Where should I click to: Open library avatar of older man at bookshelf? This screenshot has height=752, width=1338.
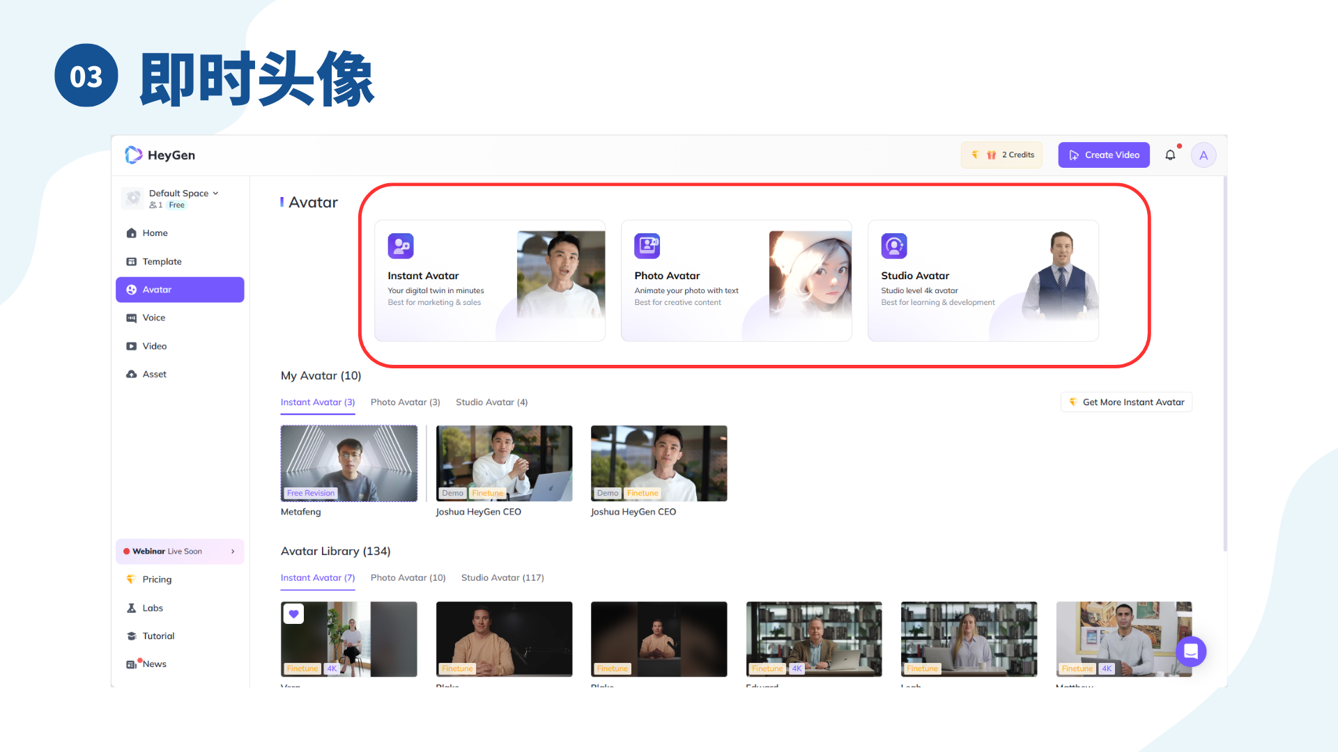814,639
